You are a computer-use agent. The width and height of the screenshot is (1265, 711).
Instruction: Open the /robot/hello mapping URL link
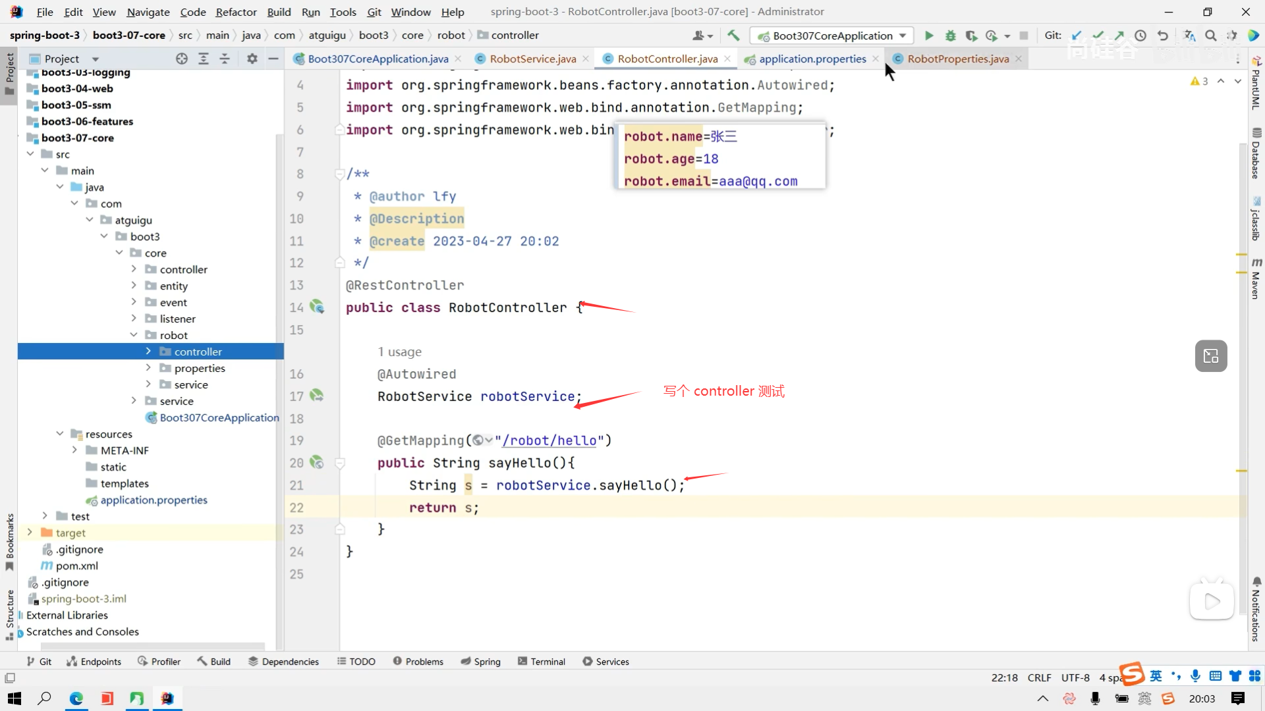549,440
